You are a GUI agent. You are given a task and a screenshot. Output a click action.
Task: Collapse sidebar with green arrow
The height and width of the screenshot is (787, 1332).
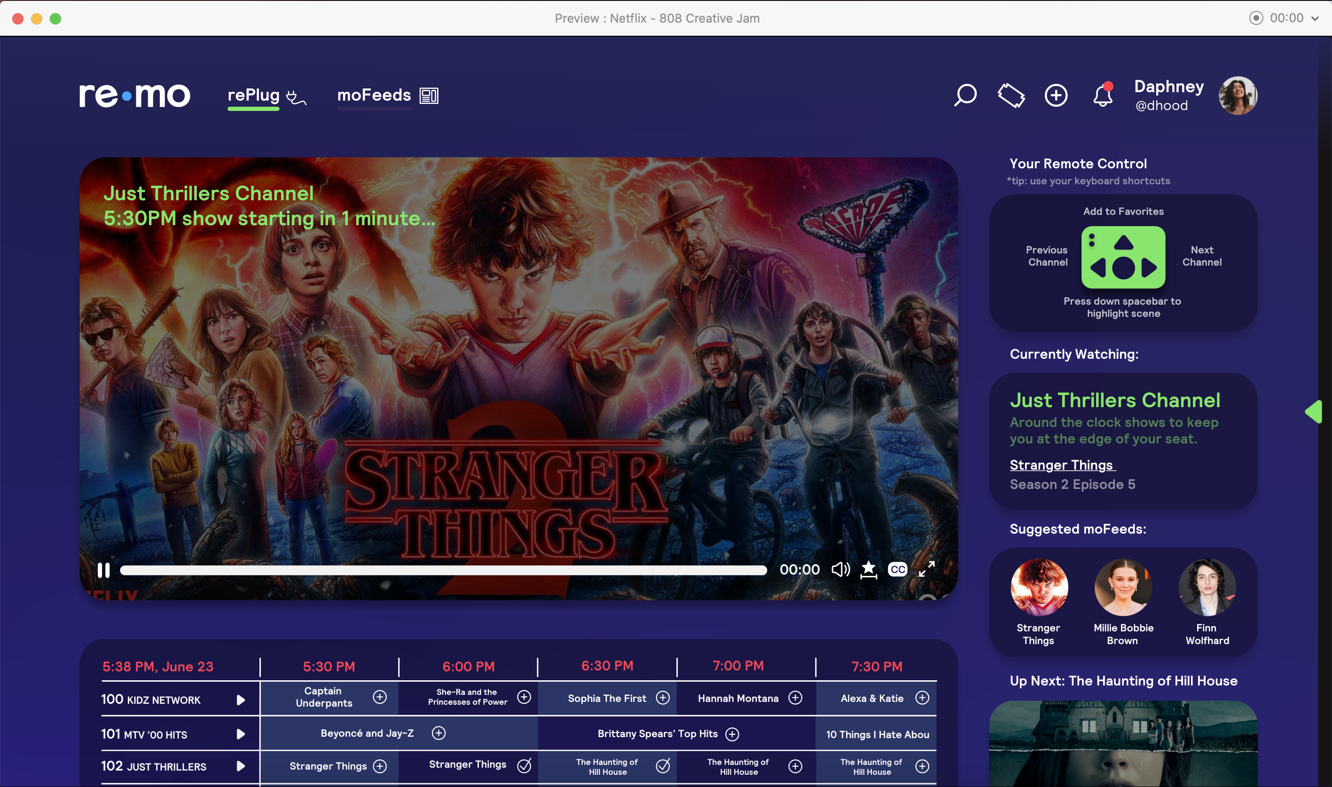click(x=1314, y=411)
